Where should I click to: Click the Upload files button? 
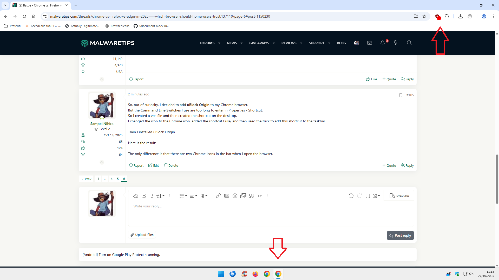[x=142, y=235]
